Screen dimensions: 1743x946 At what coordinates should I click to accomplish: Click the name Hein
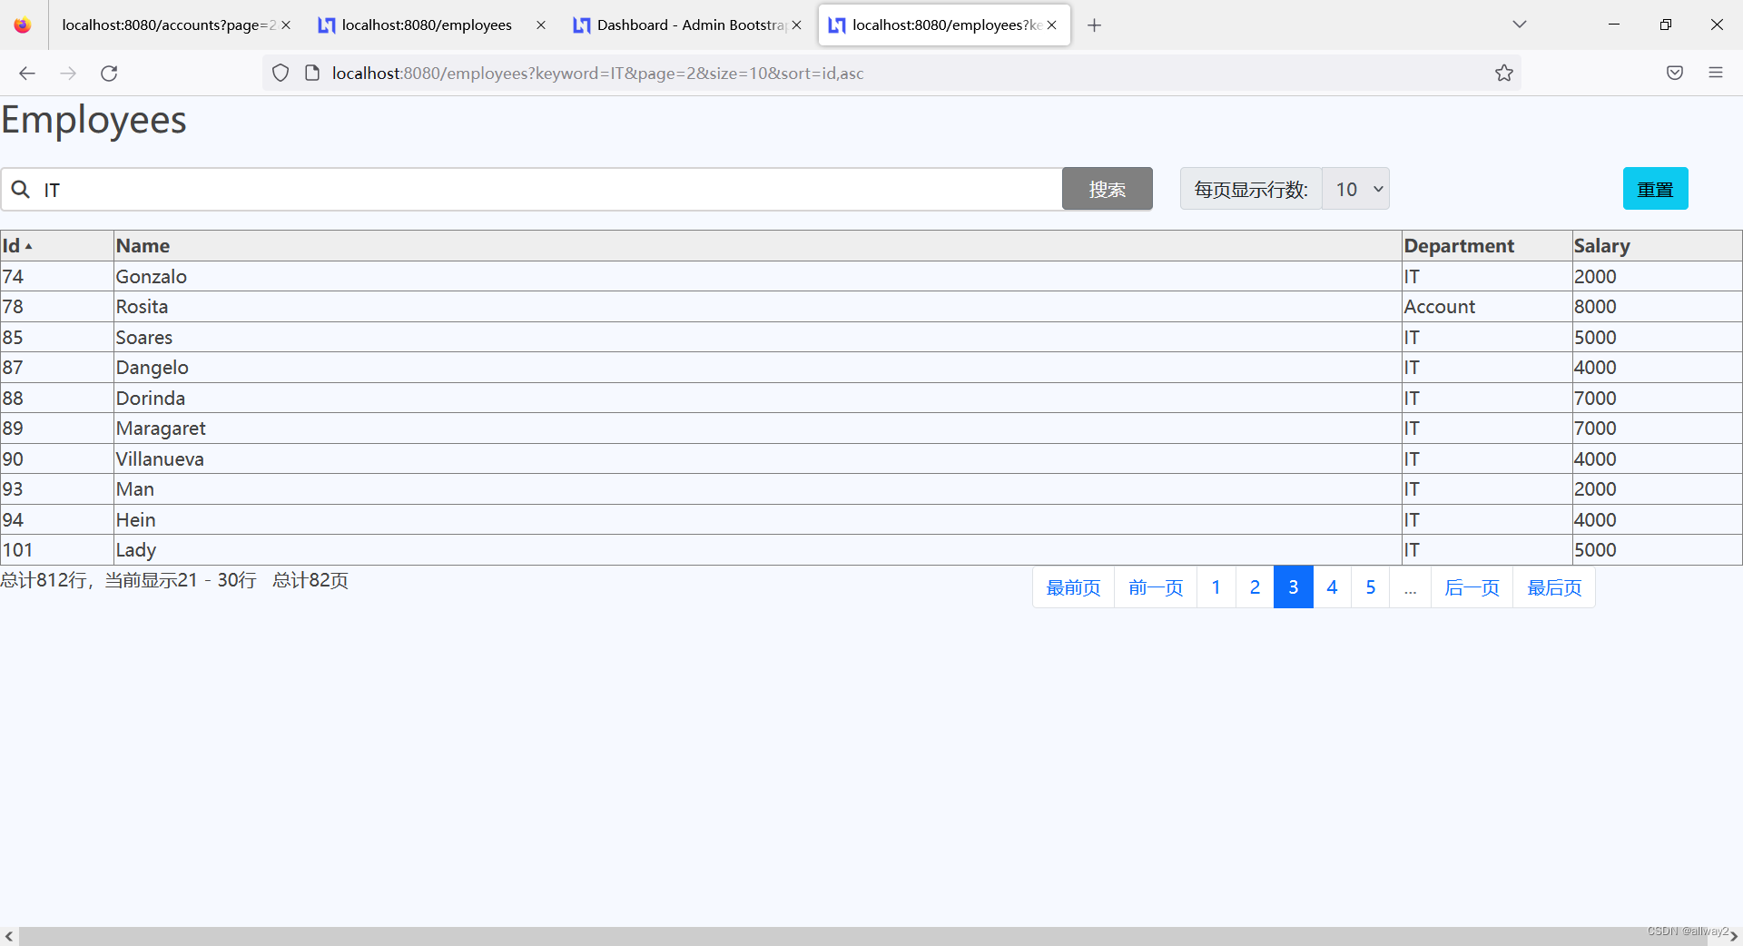(x=135, y=520)
